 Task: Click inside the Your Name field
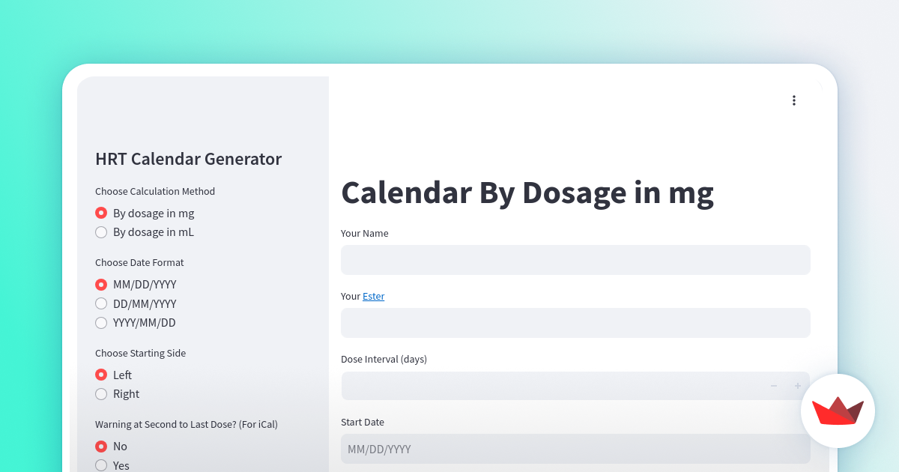coord(575,260)
